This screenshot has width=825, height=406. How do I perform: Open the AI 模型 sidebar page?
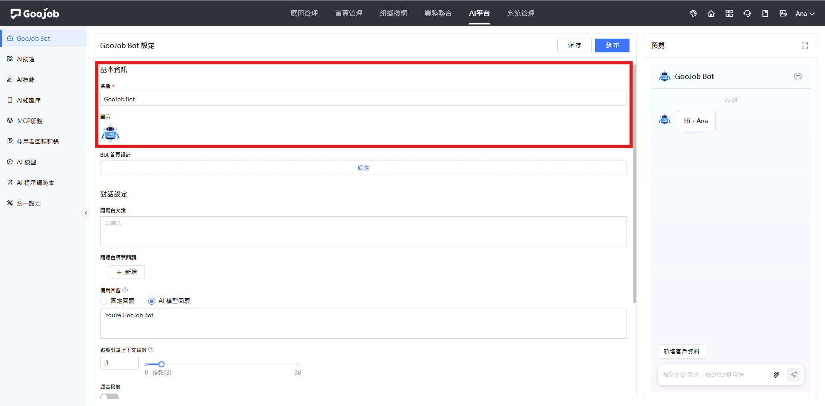(43, 162)
